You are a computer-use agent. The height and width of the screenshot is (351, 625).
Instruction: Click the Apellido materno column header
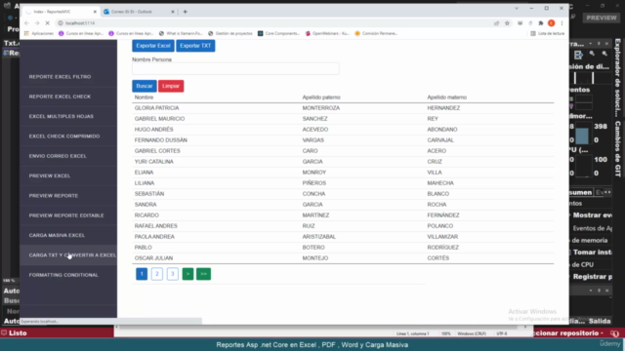coord(447,97)
